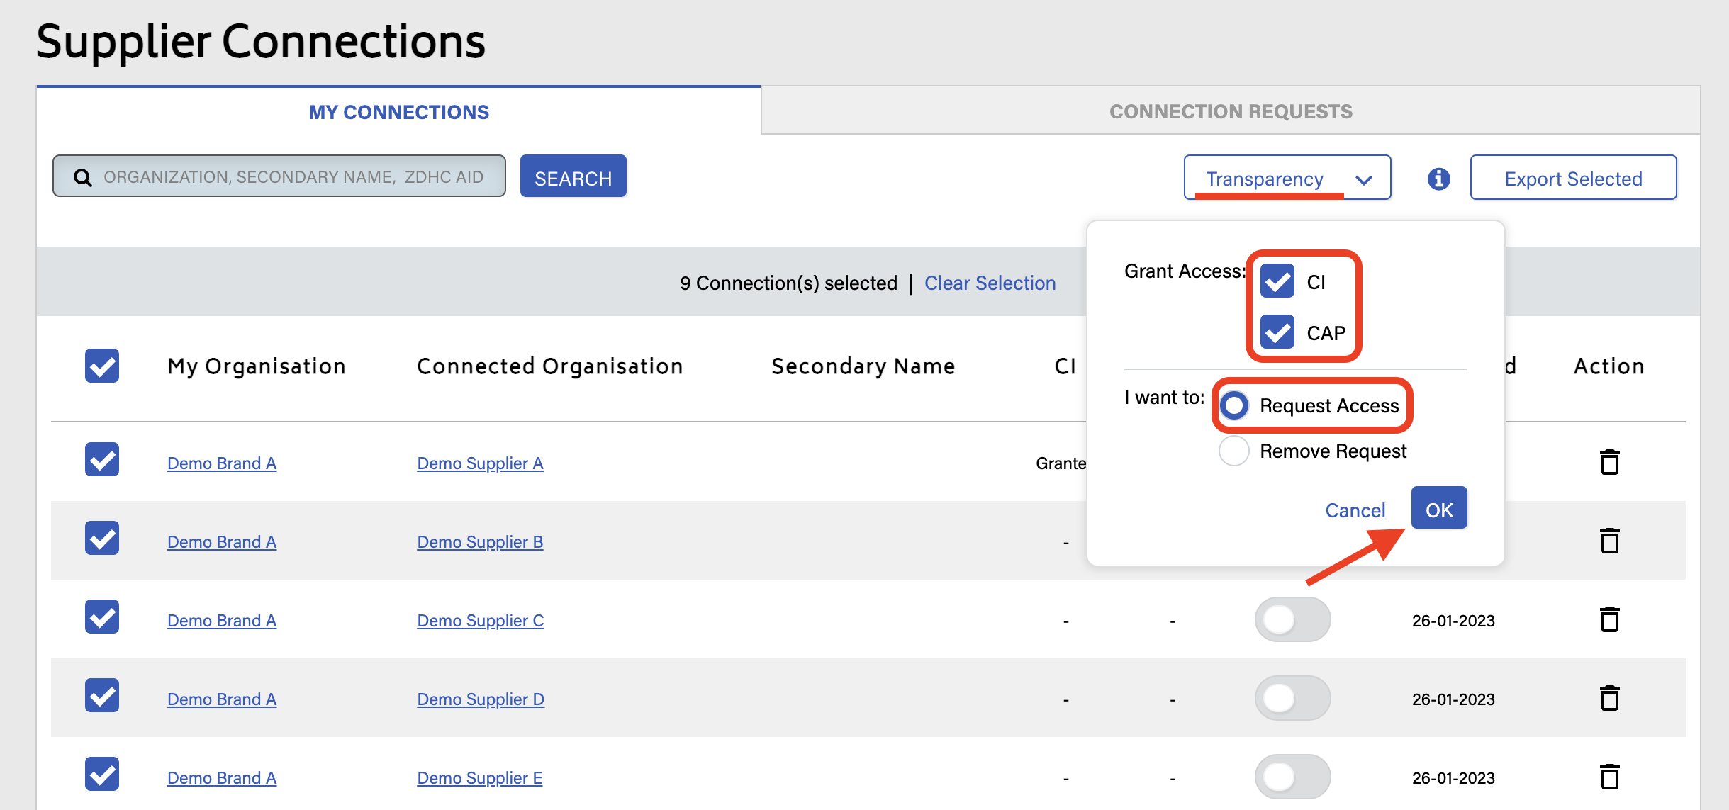Click the organization search input field
Screen dimensions: 1729x810
pyautogui.click(x=293, y=177)
